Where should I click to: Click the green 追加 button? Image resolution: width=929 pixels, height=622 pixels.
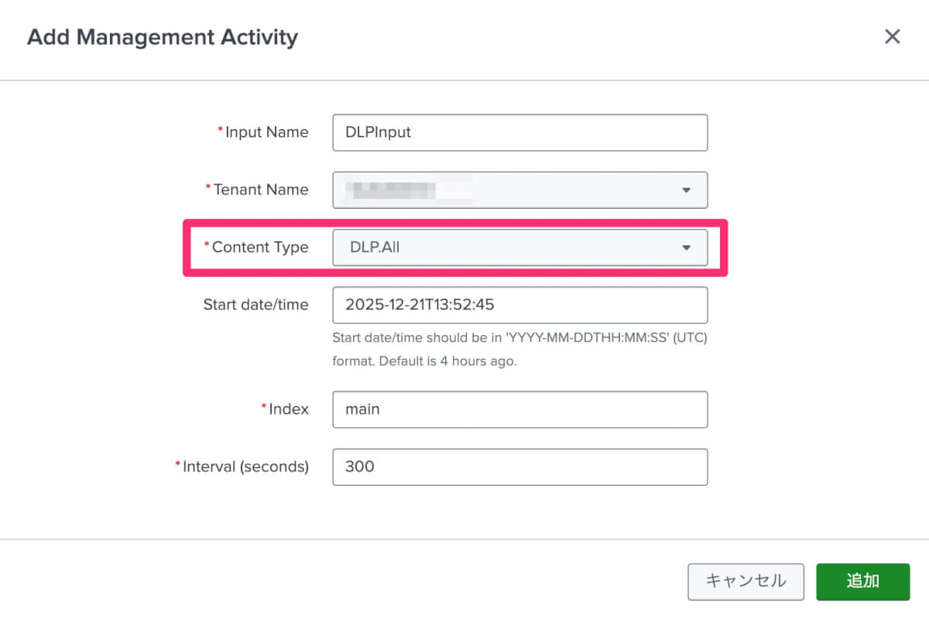tap(862, 582)
